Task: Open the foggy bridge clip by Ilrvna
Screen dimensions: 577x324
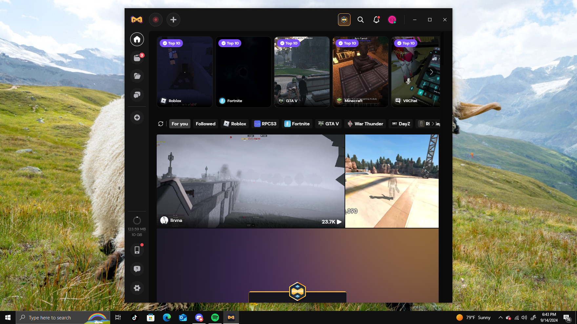Action: 250,181
